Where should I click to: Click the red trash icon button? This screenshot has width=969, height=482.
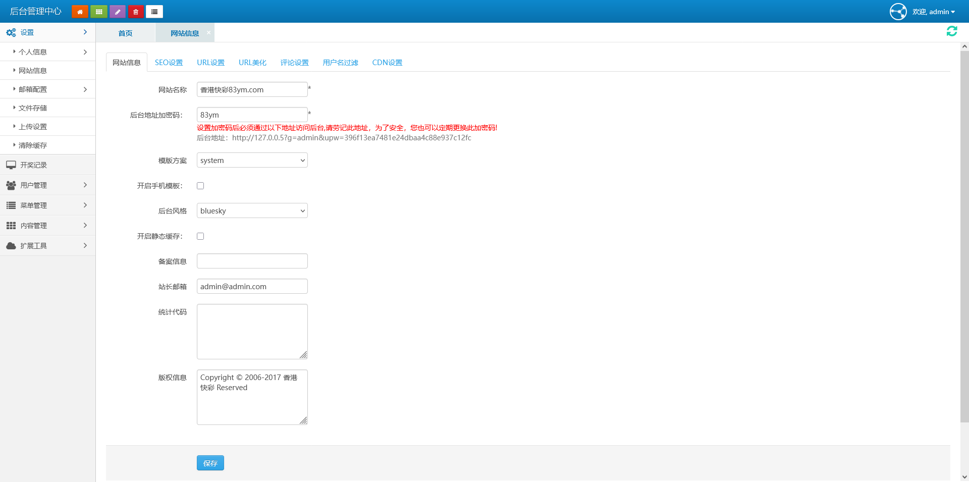(x=136, y=12)
